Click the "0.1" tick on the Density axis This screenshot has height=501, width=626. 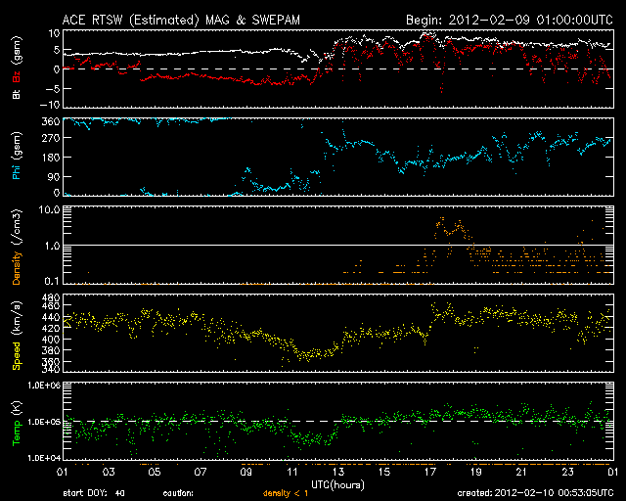(52, 281)
